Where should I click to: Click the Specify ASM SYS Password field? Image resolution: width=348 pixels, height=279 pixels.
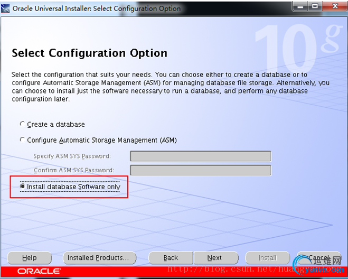click(201, 156)
